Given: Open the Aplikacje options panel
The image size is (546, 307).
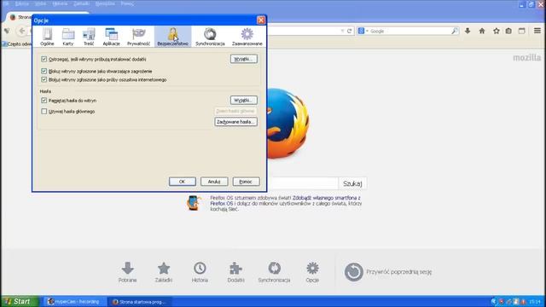Looking at the screenshot, I should click(x=112, y=37).
